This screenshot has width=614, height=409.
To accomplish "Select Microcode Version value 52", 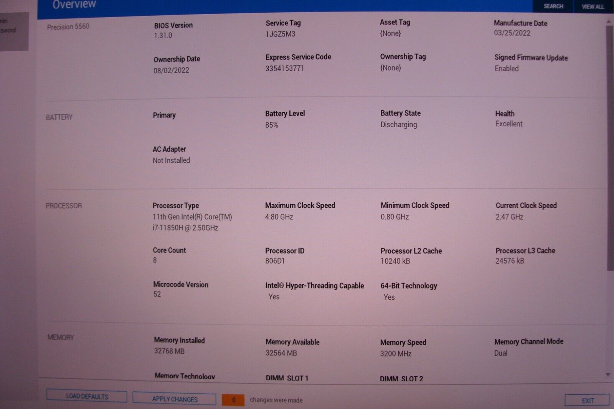I will click(157, 294).
